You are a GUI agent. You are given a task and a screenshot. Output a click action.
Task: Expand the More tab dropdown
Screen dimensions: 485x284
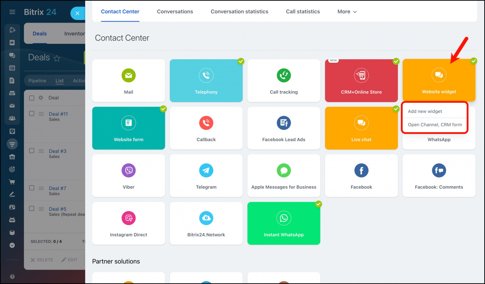[x=347, y=12]
